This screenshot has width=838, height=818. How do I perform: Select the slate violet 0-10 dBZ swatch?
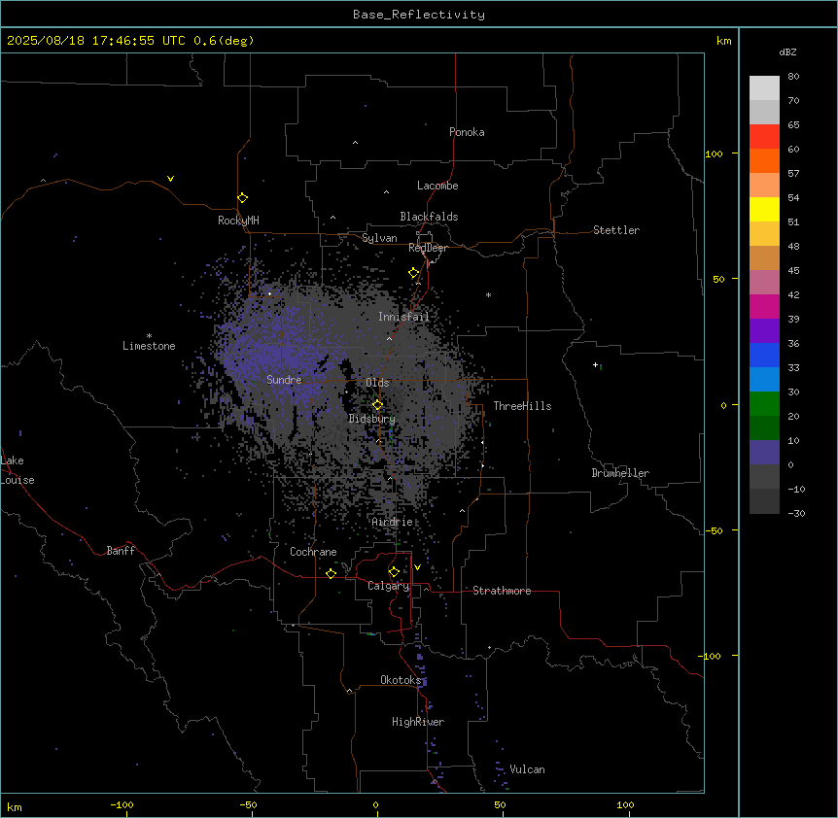pyautogui.click(x=764, y=453)
